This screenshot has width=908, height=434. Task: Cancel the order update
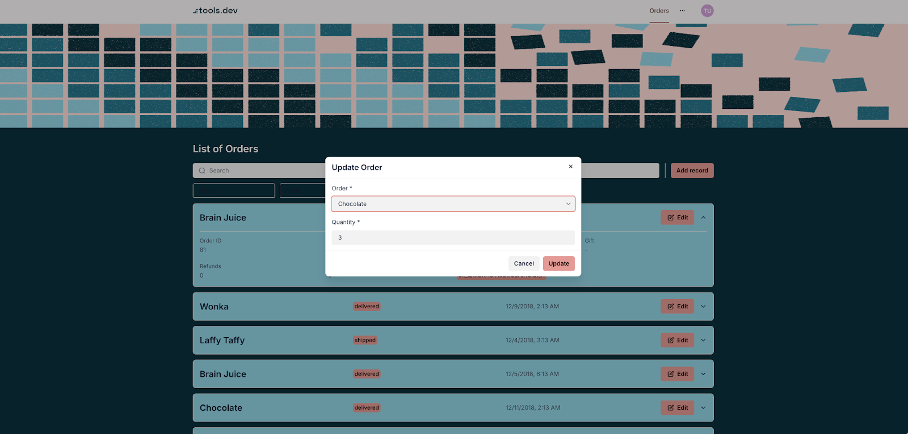(523, 263)
